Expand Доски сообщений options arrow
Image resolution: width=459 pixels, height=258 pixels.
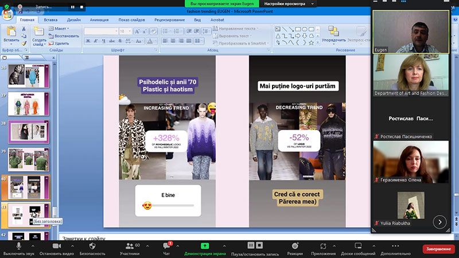point(374,246)
